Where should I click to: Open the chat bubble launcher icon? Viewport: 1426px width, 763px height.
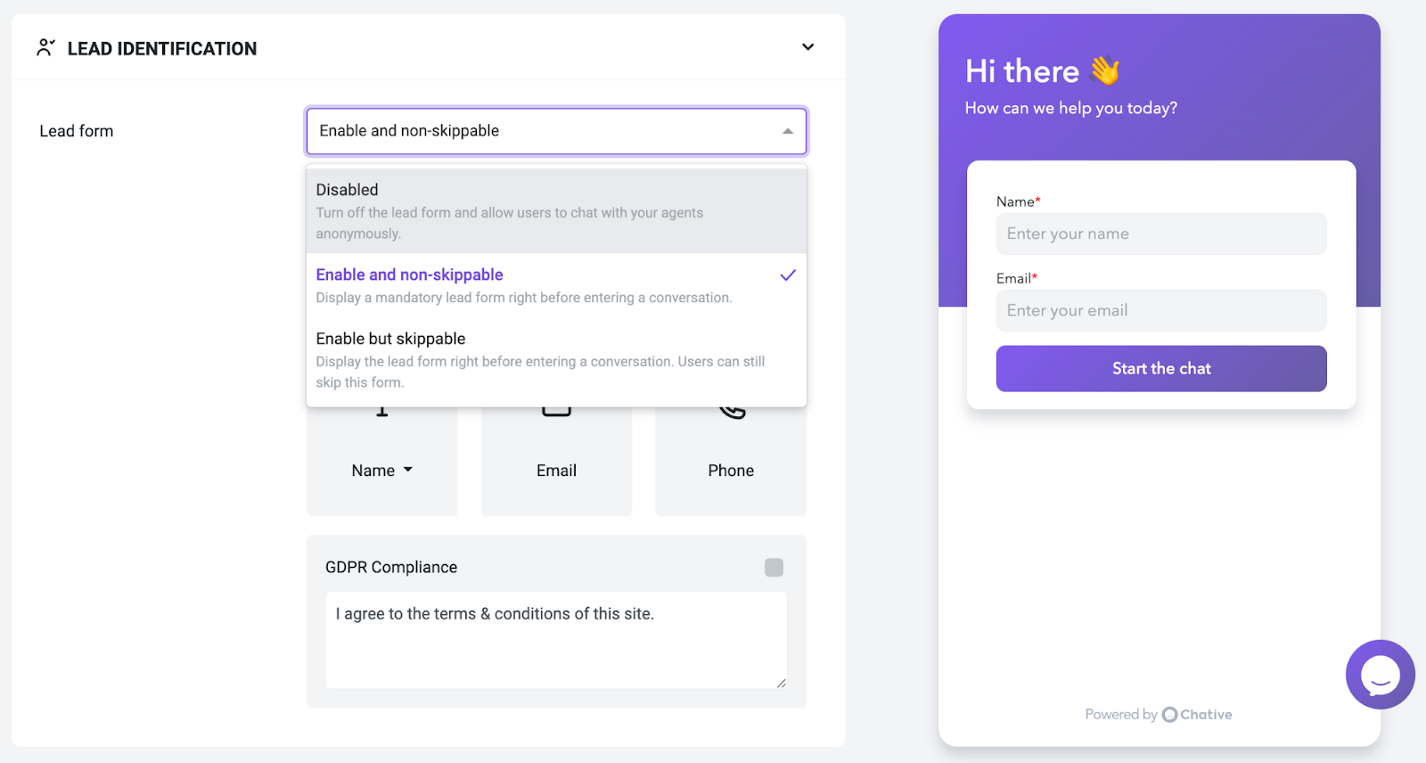(x=1381, y=675)
